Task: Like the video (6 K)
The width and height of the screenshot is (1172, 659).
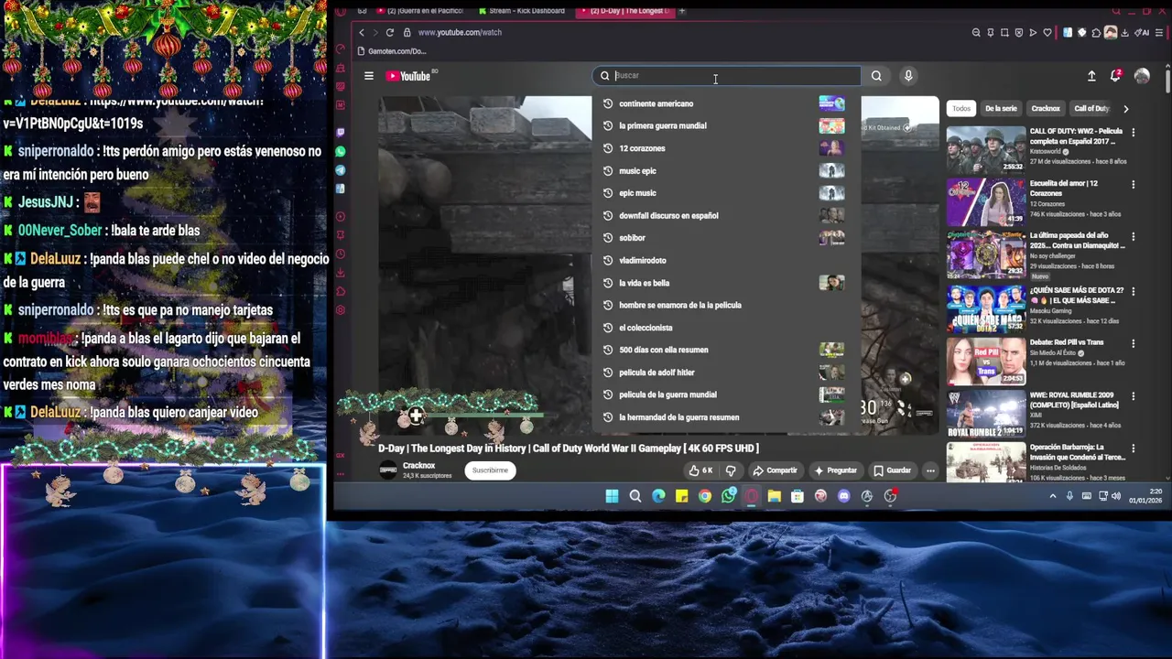Action: (700, 470)
